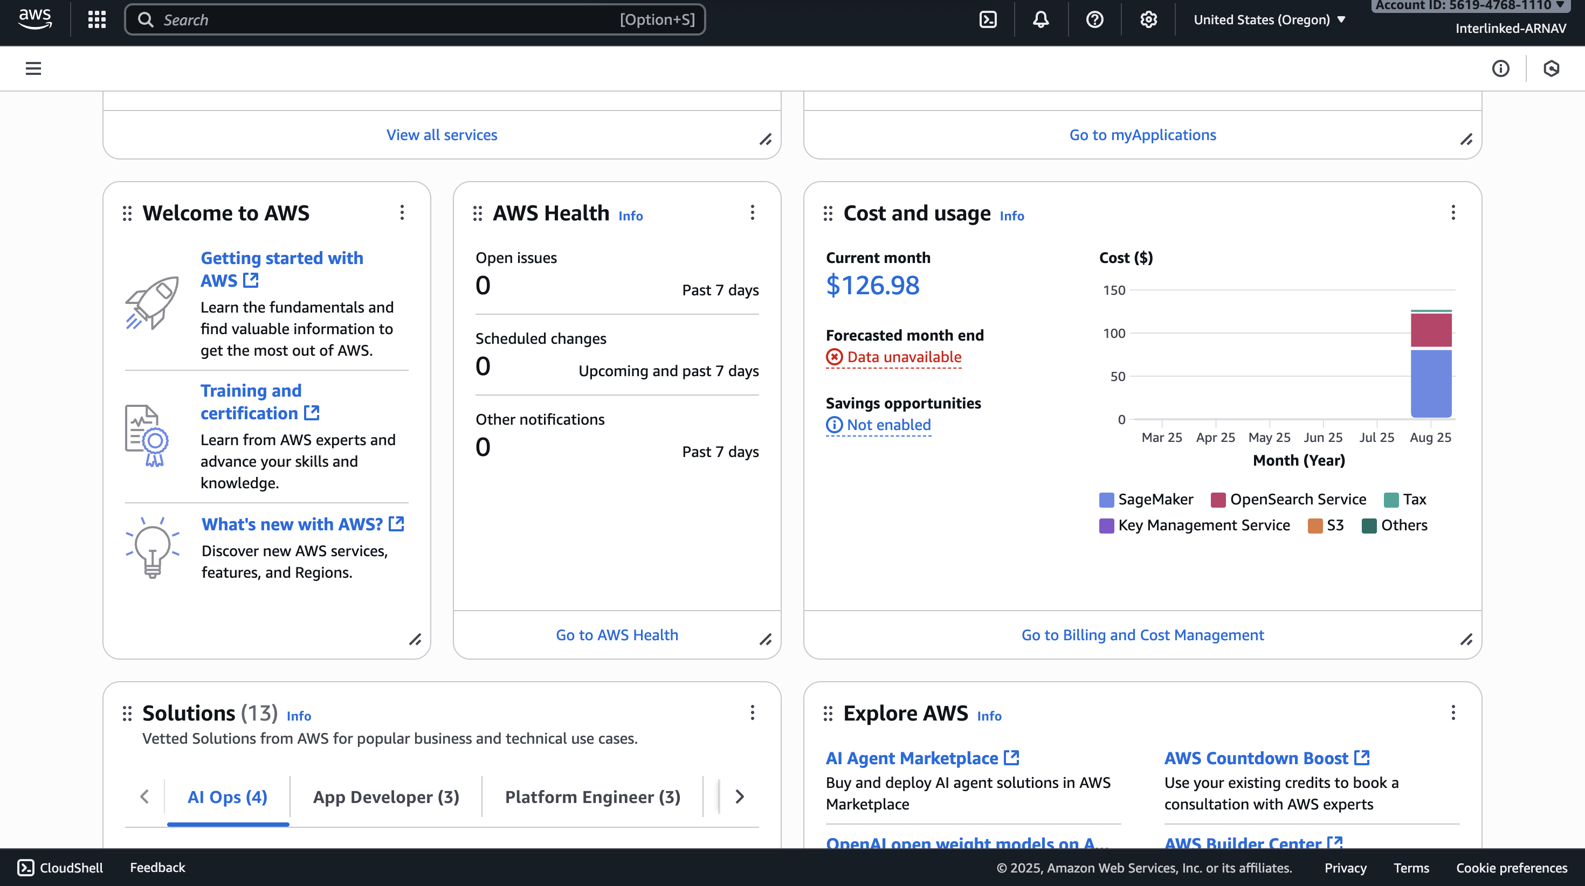This screenshot has width=1585, height=886.
Task: Open the View all services link
Action: (x=441, y=135)
